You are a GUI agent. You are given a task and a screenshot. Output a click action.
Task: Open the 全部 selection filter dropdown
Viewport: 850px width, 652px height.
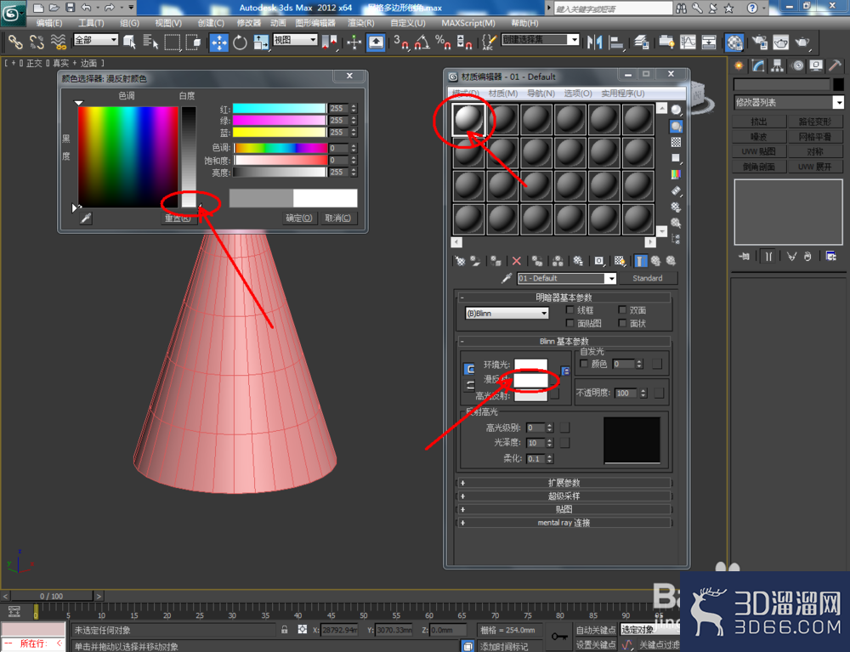coord(96,40)
